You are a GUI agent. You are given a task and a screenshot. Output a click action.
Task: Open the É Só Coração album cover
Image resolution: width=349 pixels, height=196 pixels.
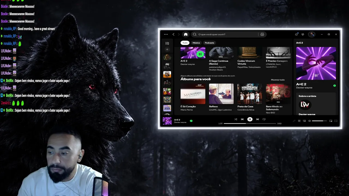click(193, 94)
